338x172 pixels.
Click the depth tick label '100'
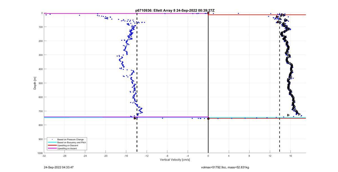(41, 27)
